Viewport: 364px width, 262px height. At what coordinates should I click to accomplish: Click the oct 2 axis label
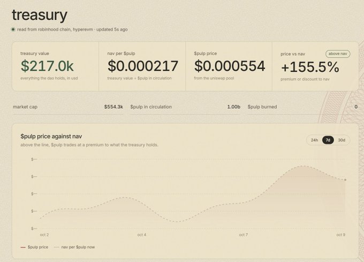(x=44, y=235)
